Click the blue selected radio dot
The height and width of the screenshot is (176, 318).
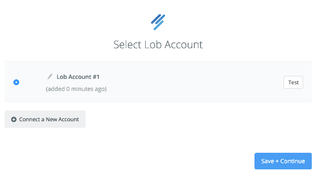click(16, 82)
